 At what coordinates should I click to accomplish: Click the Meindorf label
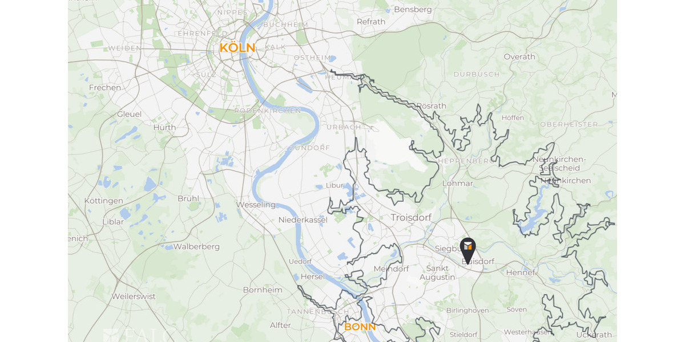tap(391, 269)
